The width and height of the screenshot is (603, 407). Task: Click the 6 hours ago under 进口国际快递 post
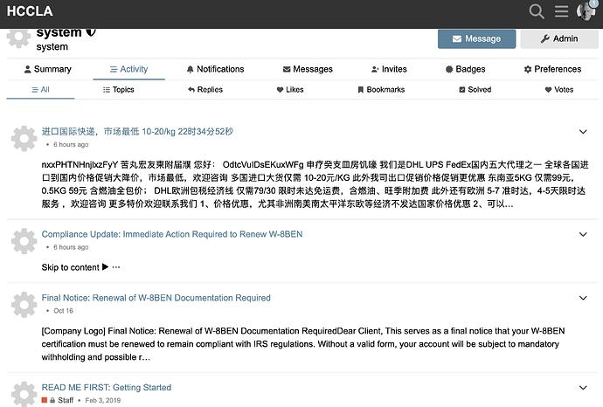click(71, 144)
